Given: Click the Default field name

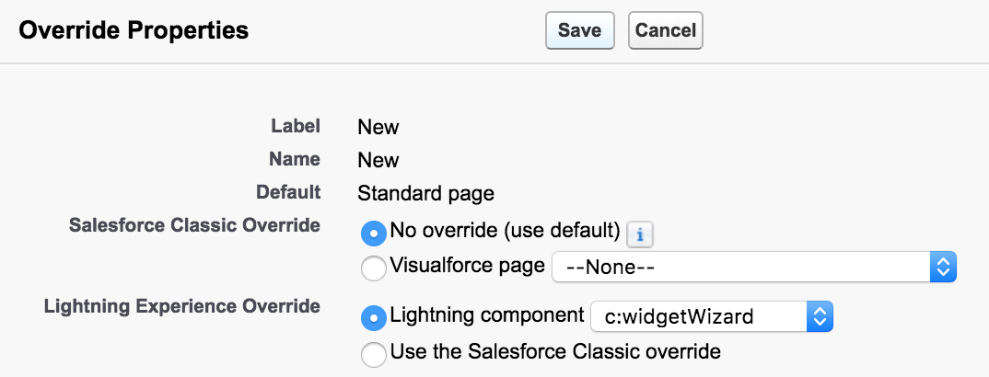Looking at the screenshot, I should click(x=288, y=192).
